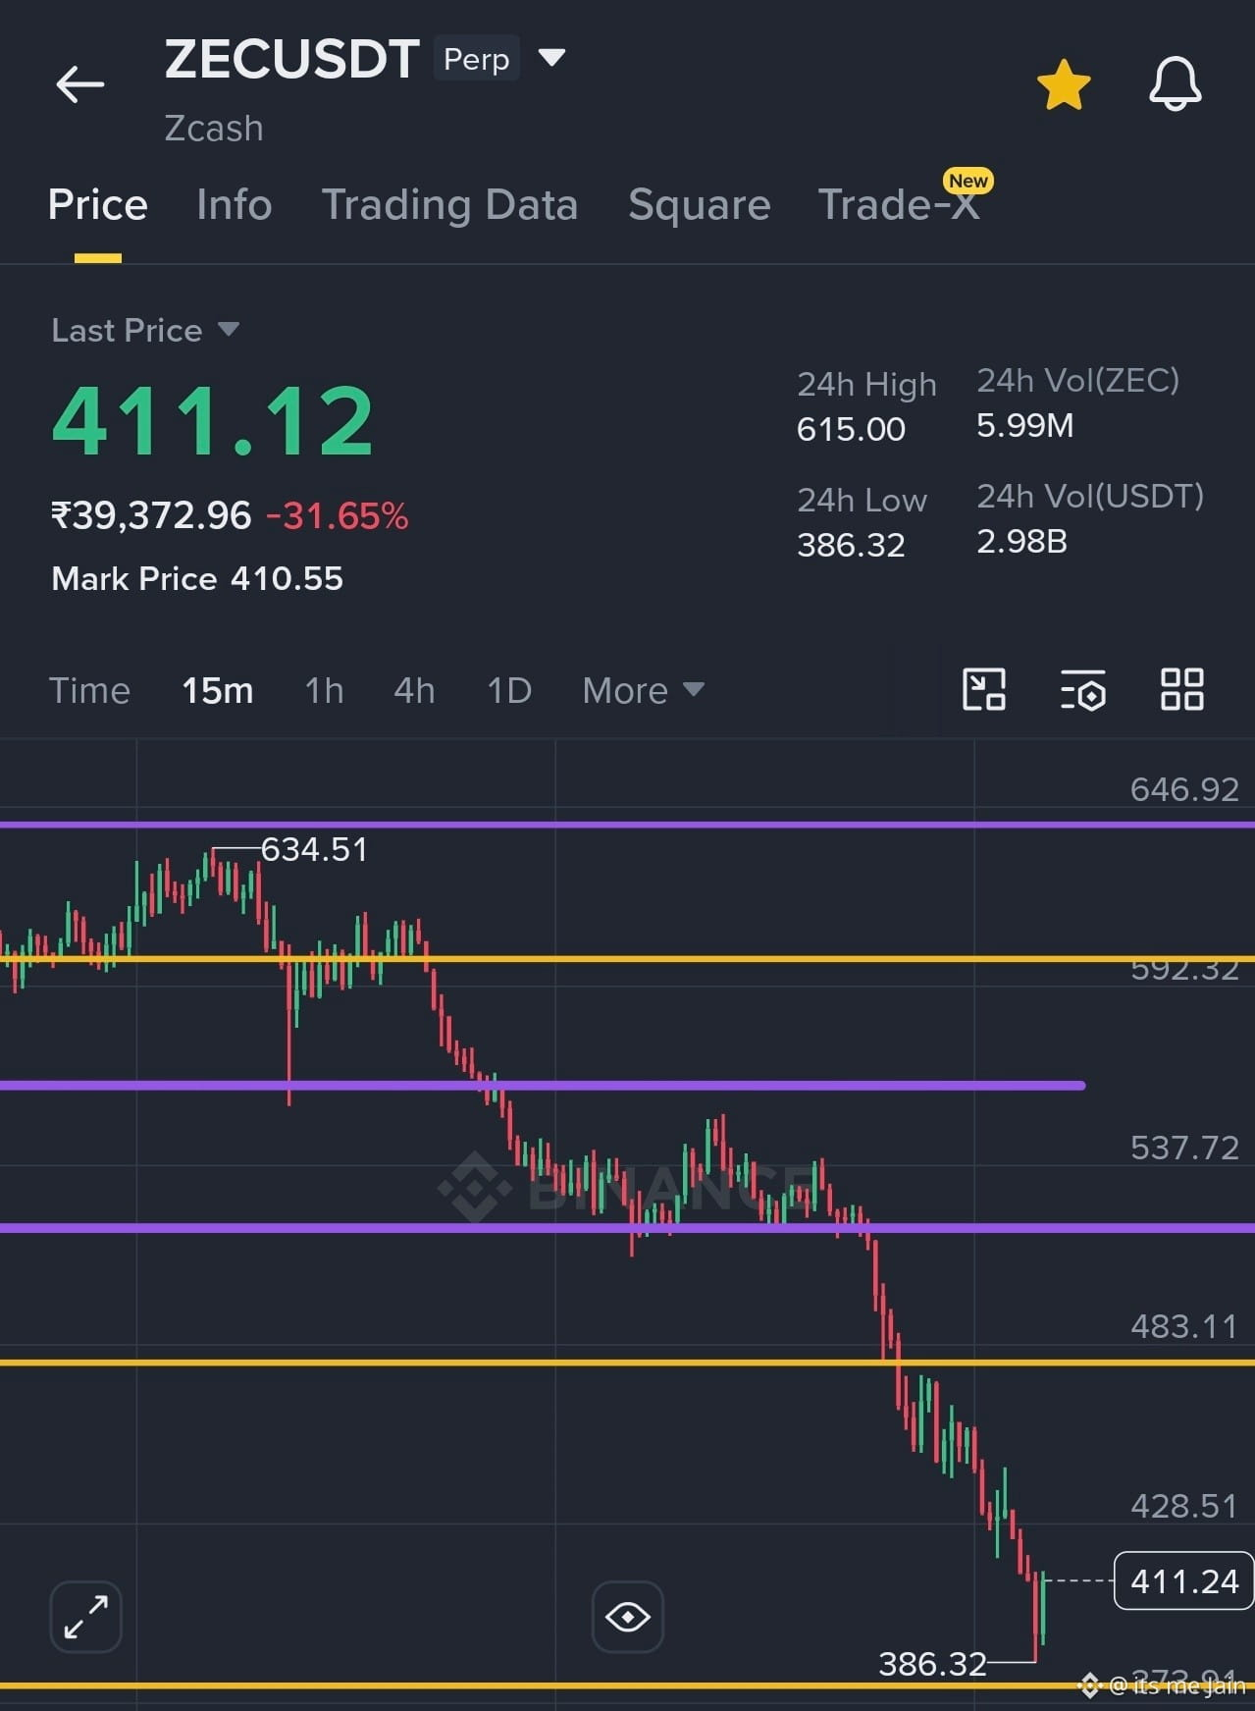Tap the Mark Price 410.55 value

pos(287,578)
